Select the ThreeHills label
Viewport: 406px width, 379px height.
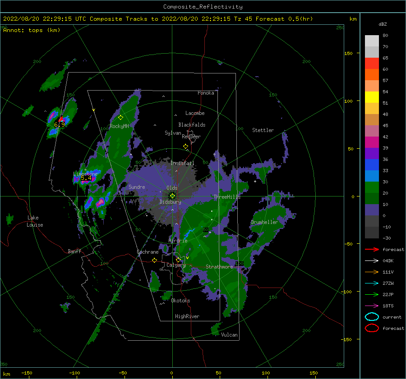(x=227, y=197)
